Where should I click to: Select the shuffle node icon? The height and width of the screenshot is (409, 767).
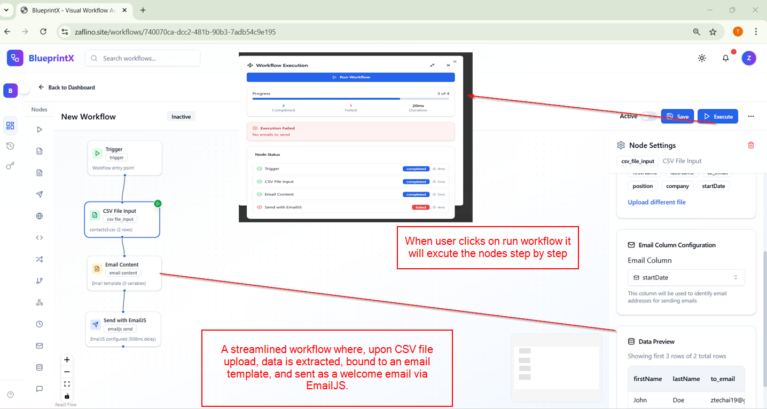coord(40,260)
